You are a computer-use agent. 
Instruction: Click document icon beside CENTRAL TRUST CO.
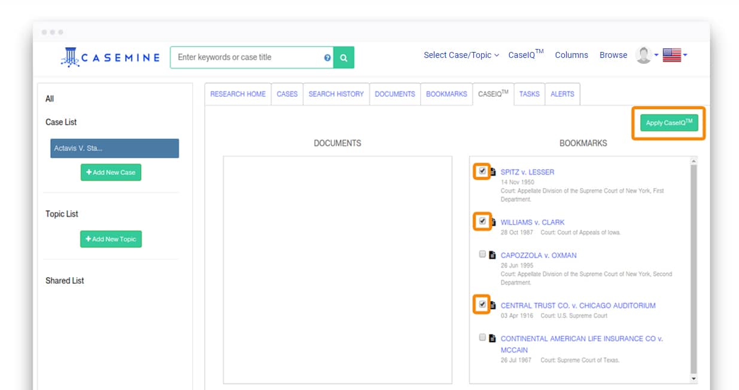[493, 305]
